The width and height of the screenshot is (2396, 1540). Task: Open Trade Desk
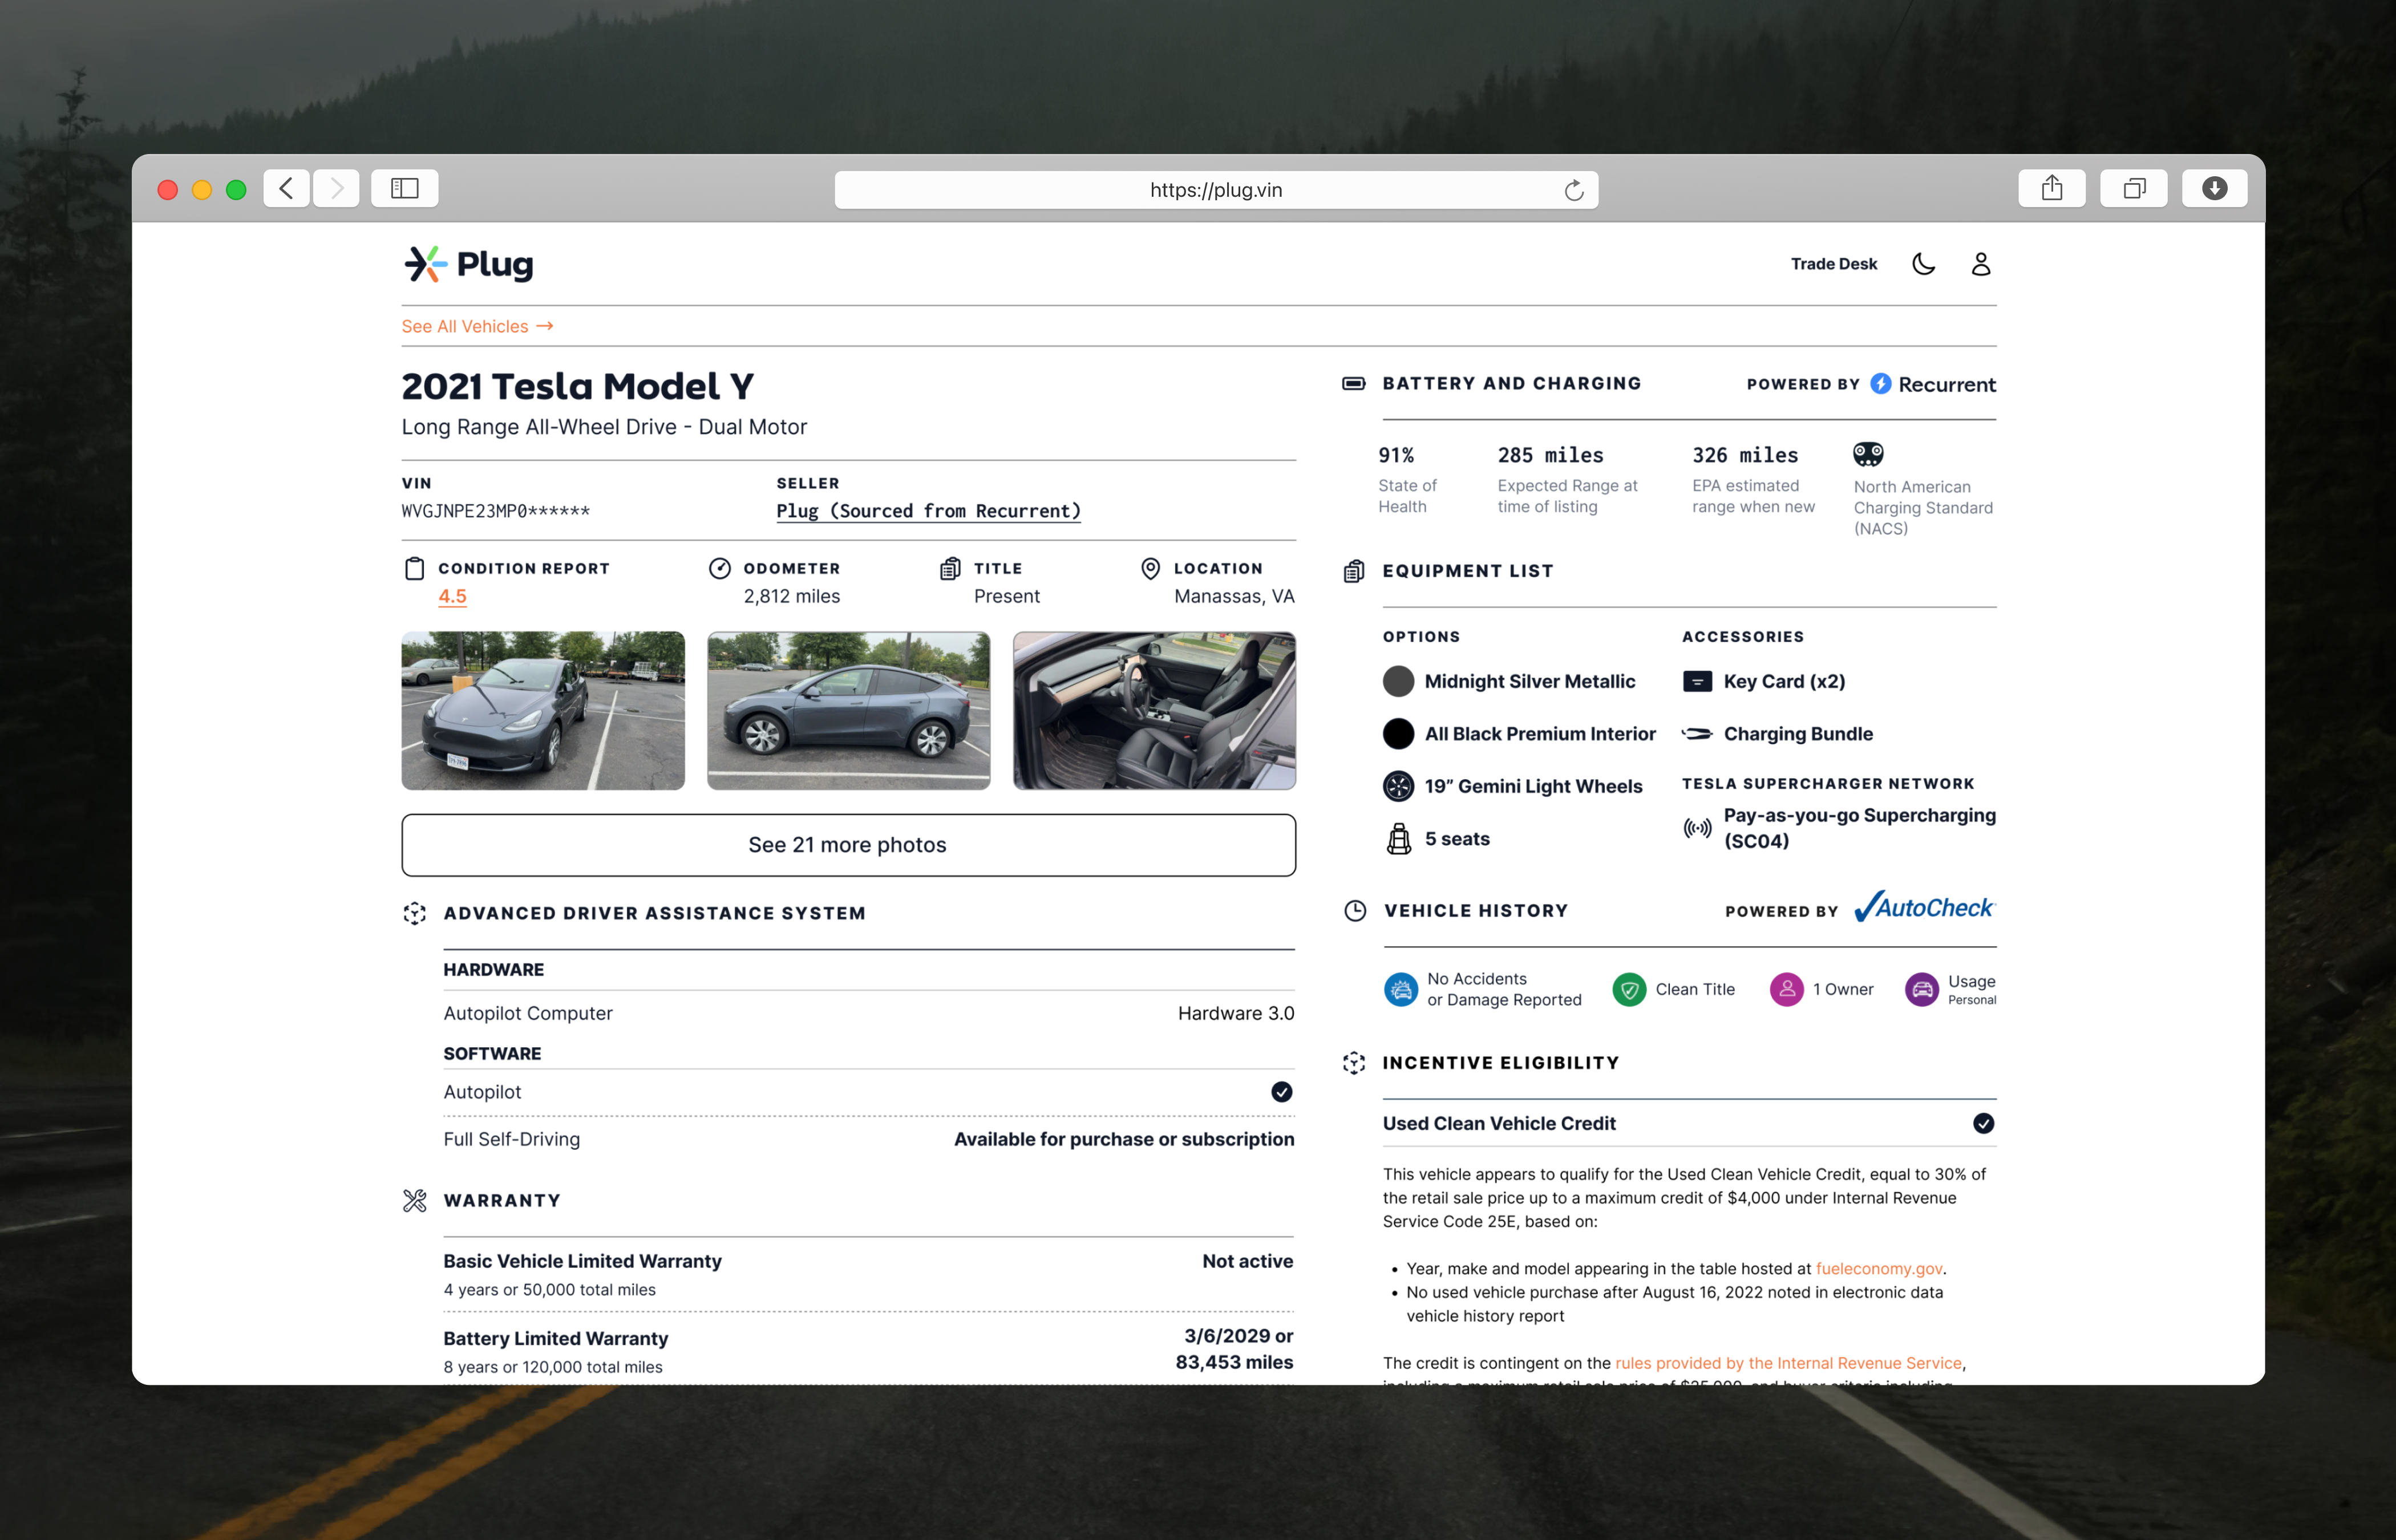pyautogui.click(x=1834, y=264)
